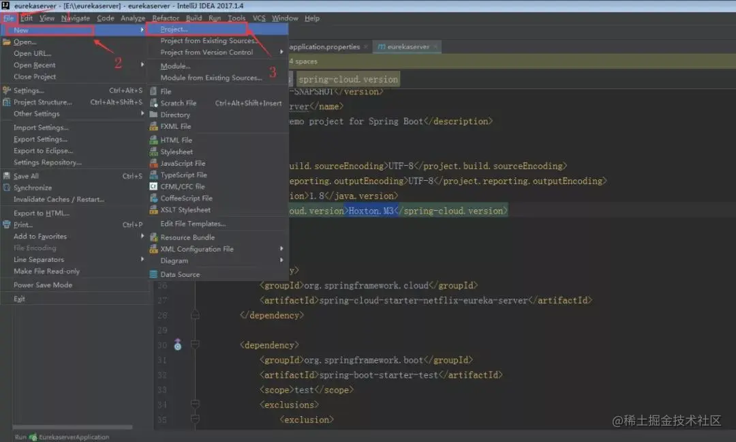Open the Refactor menu
Screen dimensions: 736x442
tap(165, 18)
